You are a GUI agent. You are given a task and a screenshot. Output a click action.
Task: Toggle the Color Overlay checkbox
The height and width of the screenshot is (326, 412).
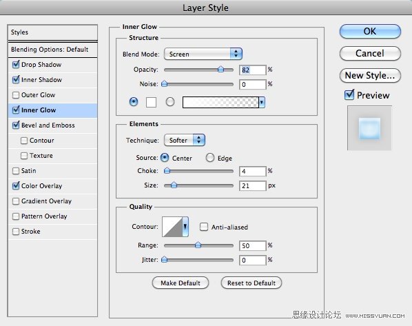click(16, 186)
